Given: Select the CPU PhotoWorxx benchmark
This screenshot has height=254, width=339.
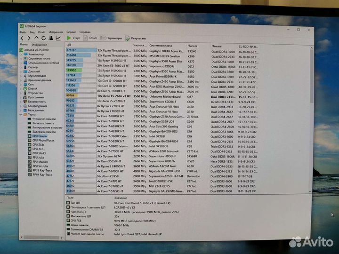Looking at the screenshot, I should point(43,140).
